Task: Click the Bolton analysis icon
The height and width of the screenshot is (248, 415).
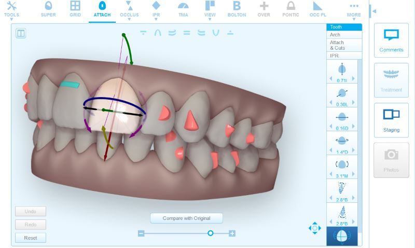Action: pyautogui.click(x=237, y=9)
